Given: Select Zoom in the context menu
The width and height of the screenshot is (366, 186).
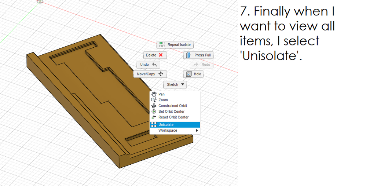Looking at the screenshot, I should (175, 100).
